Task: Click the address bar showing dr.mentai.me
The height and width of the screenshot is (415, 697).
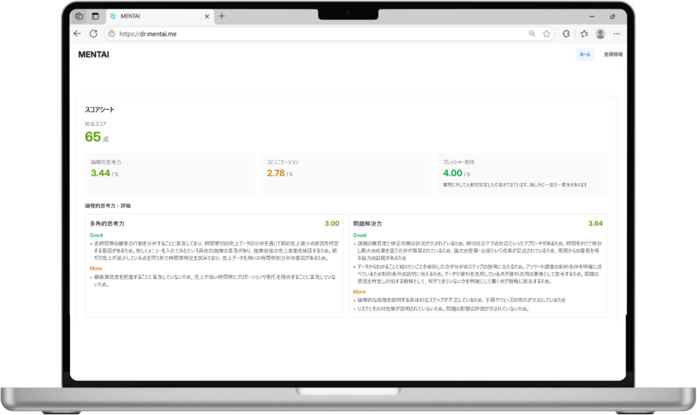Action: point(306,33)
